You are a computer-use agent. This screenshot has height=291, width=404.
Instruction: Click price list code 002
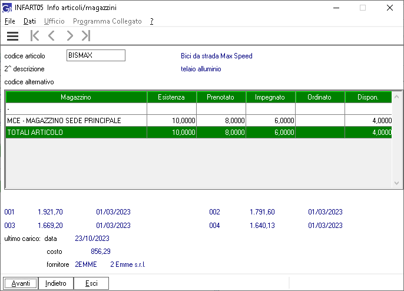point(214,212)
